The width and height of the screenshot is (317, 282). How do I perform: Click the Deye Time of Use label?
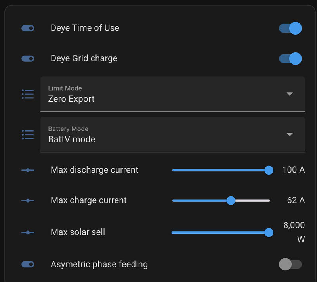[85, 28]
